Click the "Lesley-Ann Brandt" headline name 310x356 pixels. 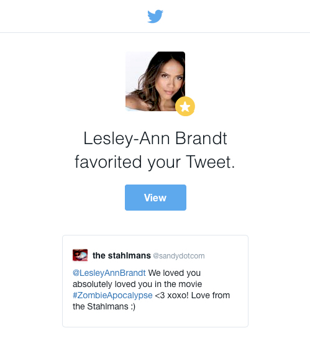[155, 139]
